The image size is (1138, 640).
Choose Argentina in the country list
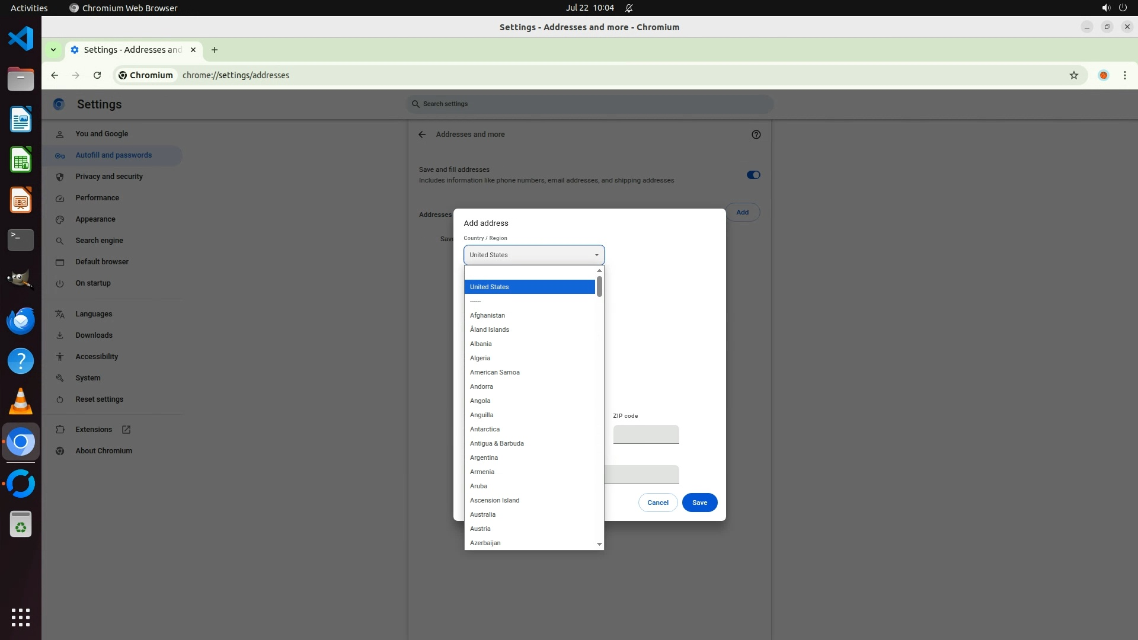click(x=484, y=457)
